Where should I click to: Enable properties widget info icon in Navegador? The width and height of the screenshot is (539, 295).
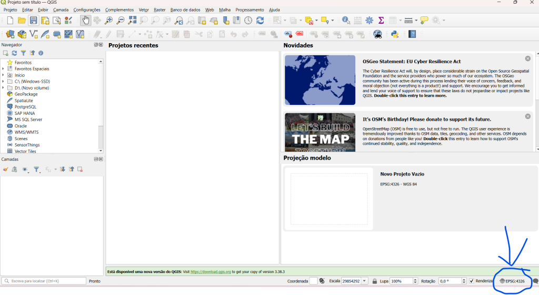click(x=41, y=53)
